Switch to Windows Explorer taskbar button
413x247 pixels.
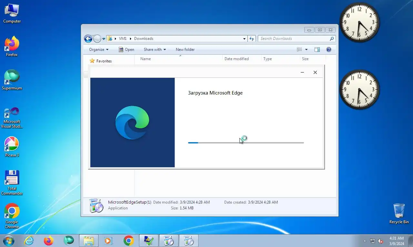(89, 241)
